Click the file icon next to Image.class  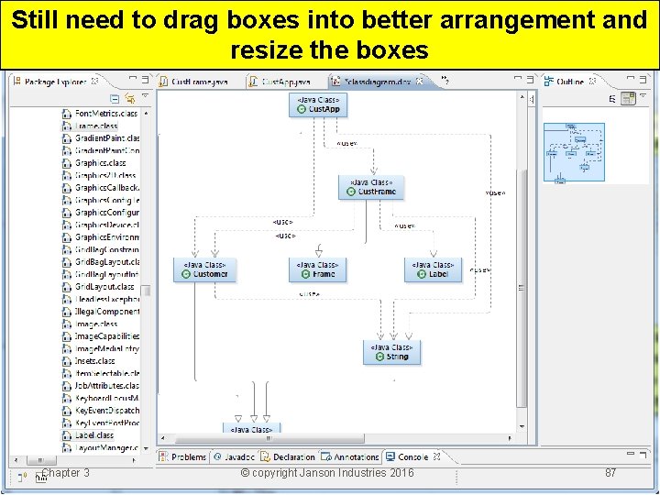pyautogui.click(x=67, y=324)
